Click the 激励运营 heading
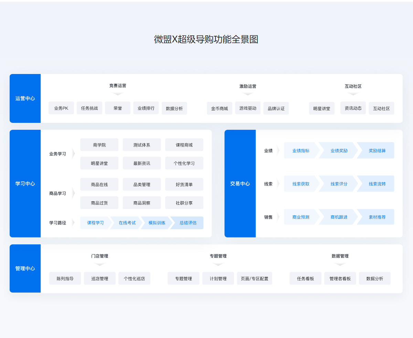 tap(248, 86)
